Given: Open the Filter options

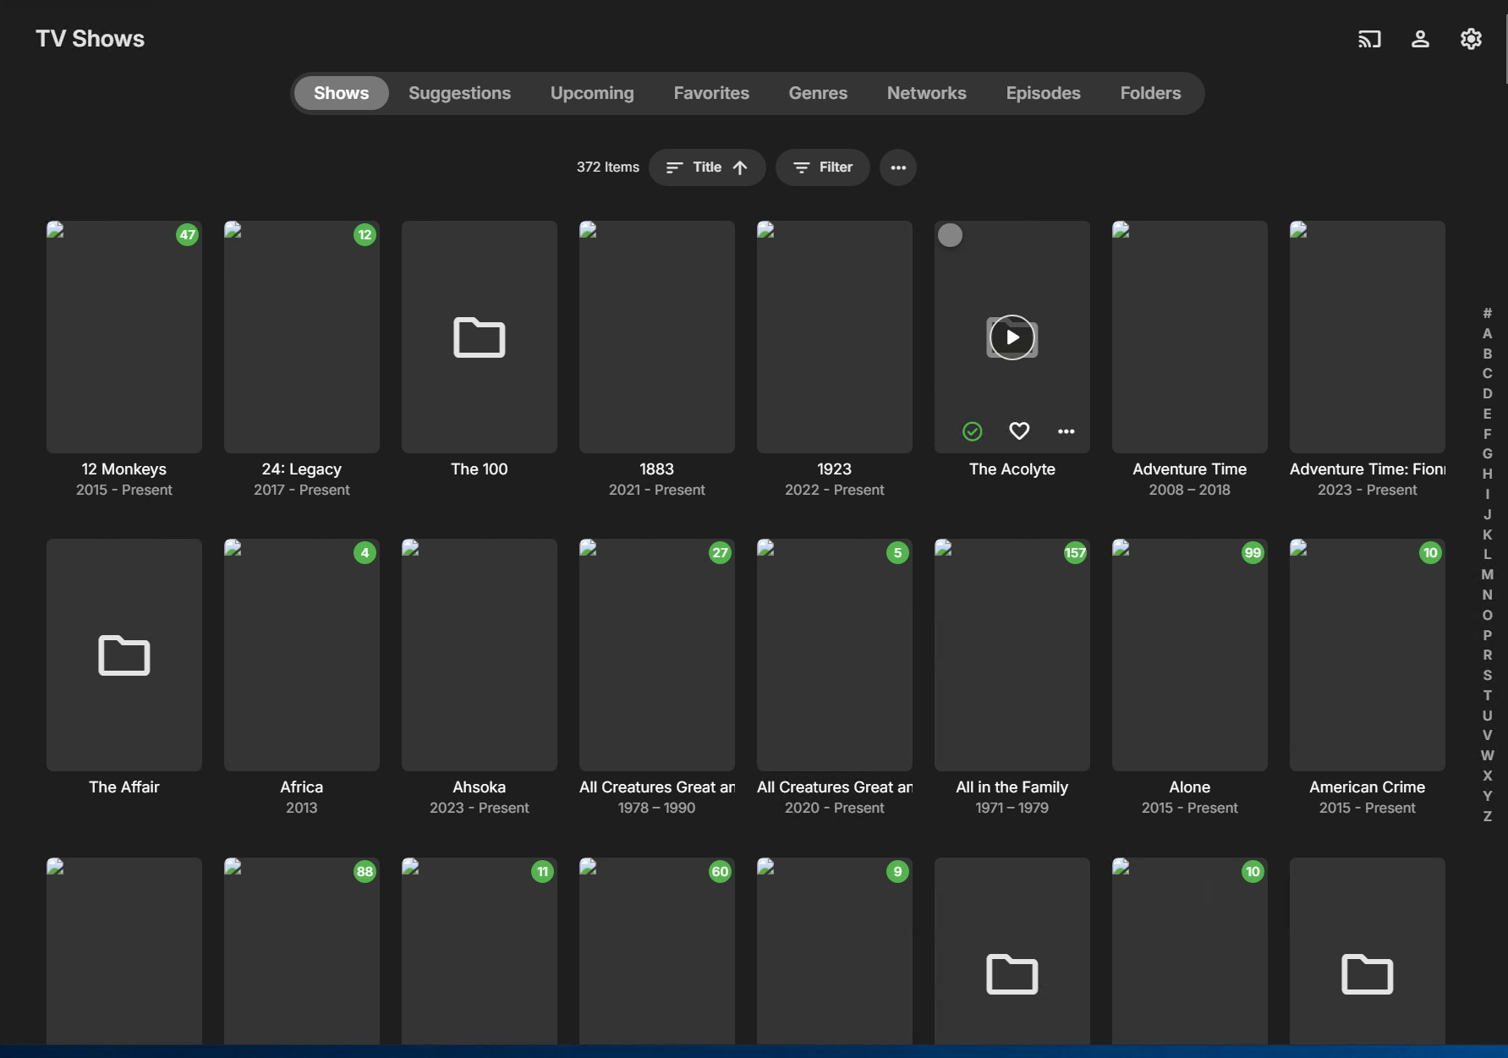Looking at the screenshot, I should pyautogui.click(x=822, y=167).
